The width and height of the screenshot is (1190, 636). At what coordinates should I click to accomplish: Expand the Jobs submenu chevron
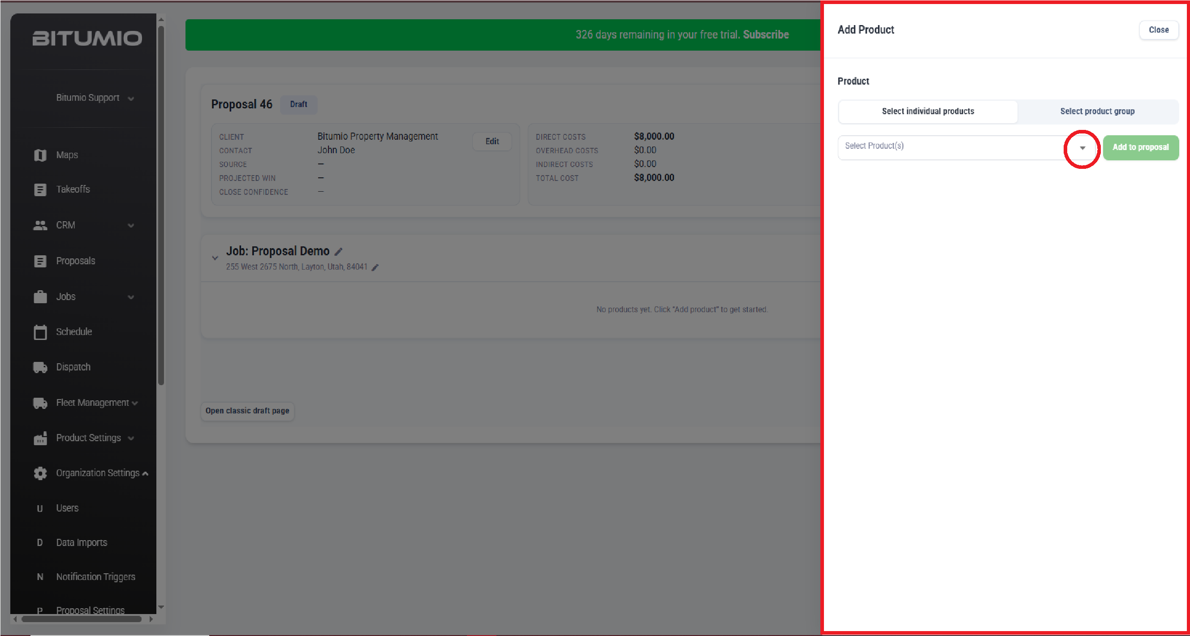pos(131,297)
